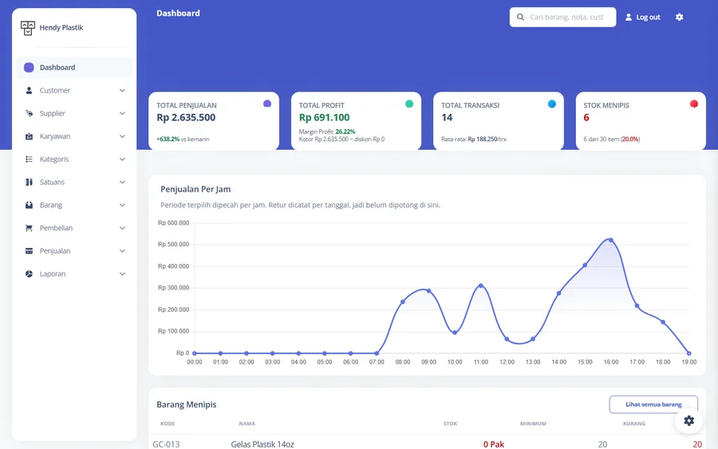
Task: Click Margin Profit 26.22% text
Action: pos(327,132)
